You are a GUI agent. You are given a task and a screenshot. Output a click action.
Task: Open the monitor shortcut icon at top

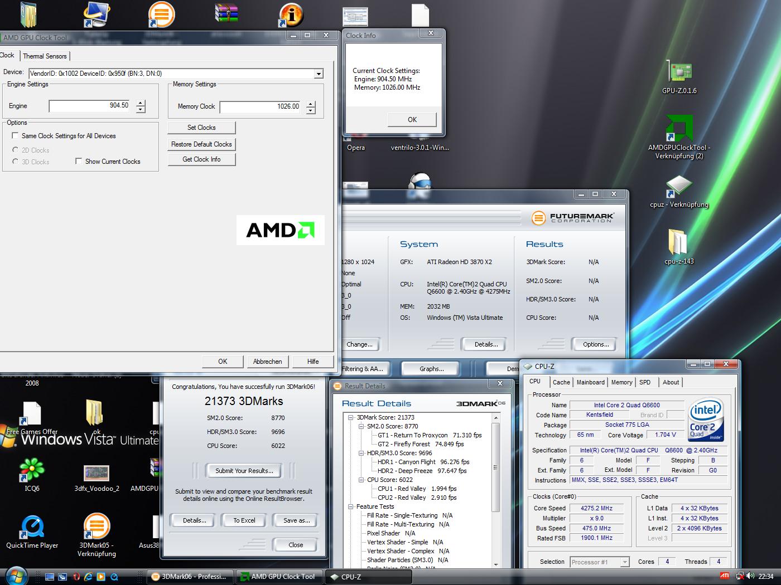[x=95, y=14]
